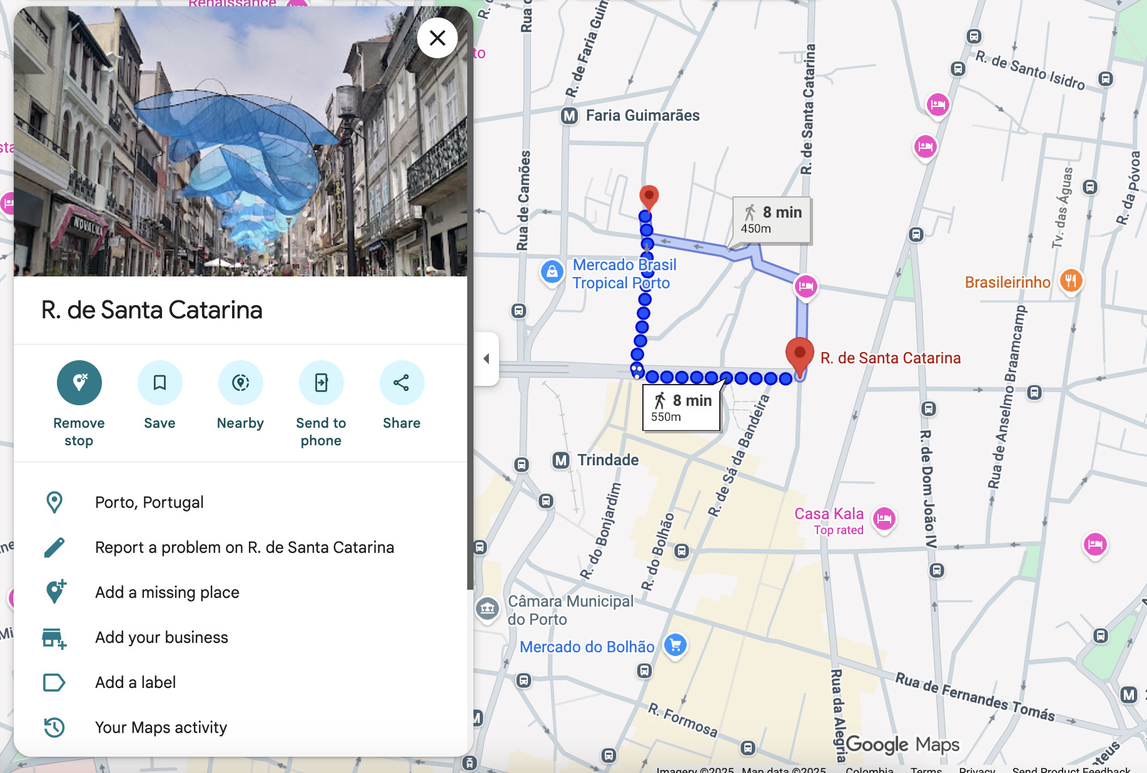Open Nearby search for this street

click(x=240, y=383)
